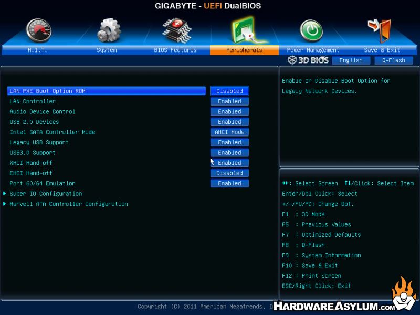Image resolution: width=420 pixels, height=315 pixels.
Task: Click the M.I.T. speedometer icon
Action: point(39,30)
